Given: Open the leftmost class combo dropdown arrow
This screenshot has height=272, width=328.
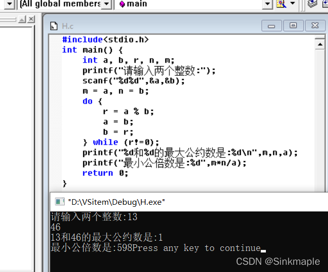Looking at the screenshot, I should (9, 4).
